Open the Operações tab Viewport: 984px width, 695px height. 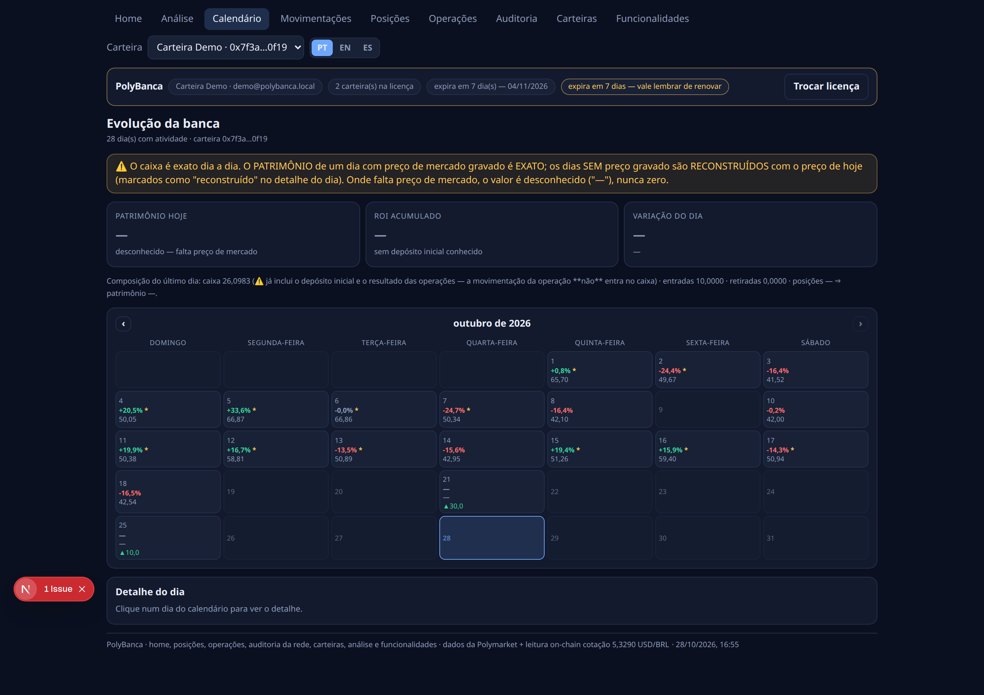click(453, 19)
